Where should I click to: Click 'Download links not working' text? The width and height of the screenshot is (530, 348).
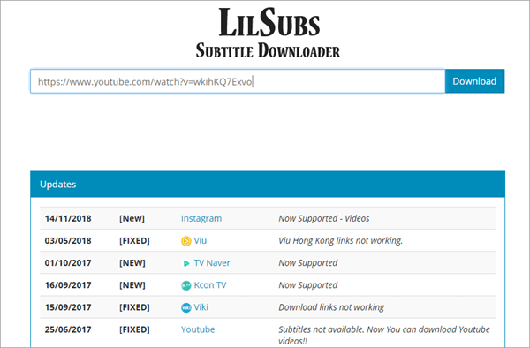(x=331, y=307)
